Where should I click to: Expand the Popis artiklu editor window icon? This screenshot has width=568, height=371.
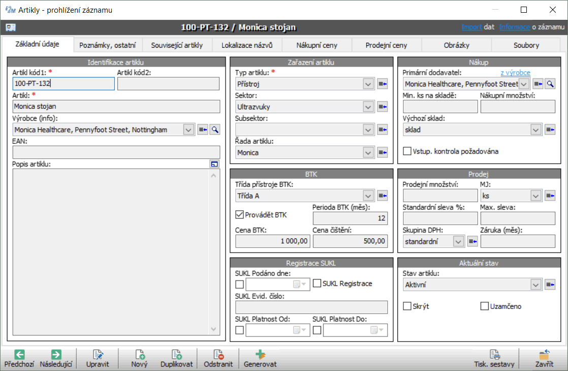214,164
